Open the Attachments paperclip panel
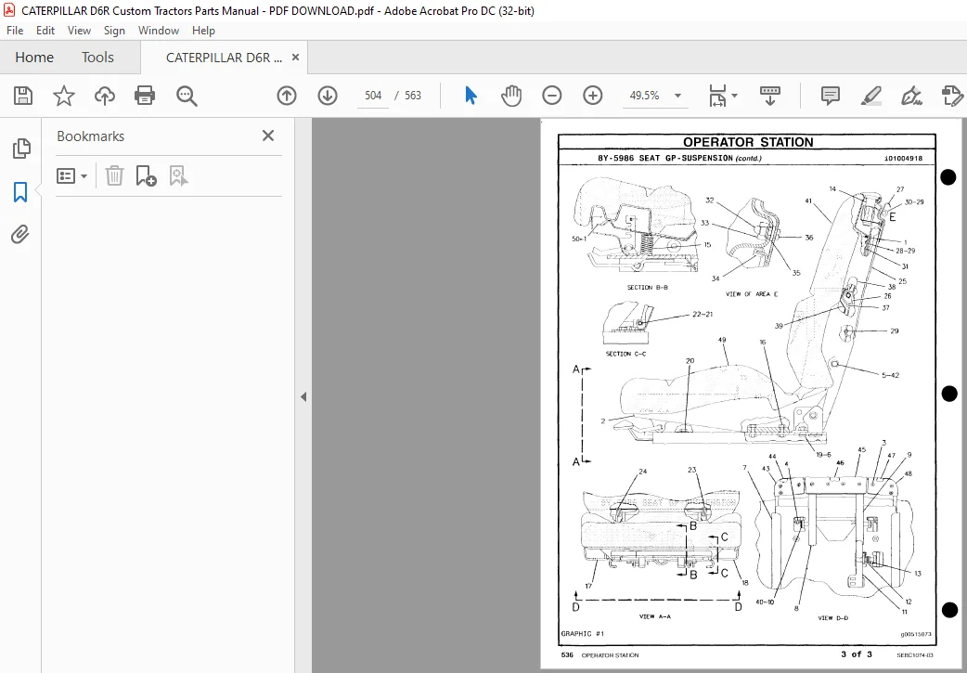Screen dimensions: 967x673 [x=20, y=235]
